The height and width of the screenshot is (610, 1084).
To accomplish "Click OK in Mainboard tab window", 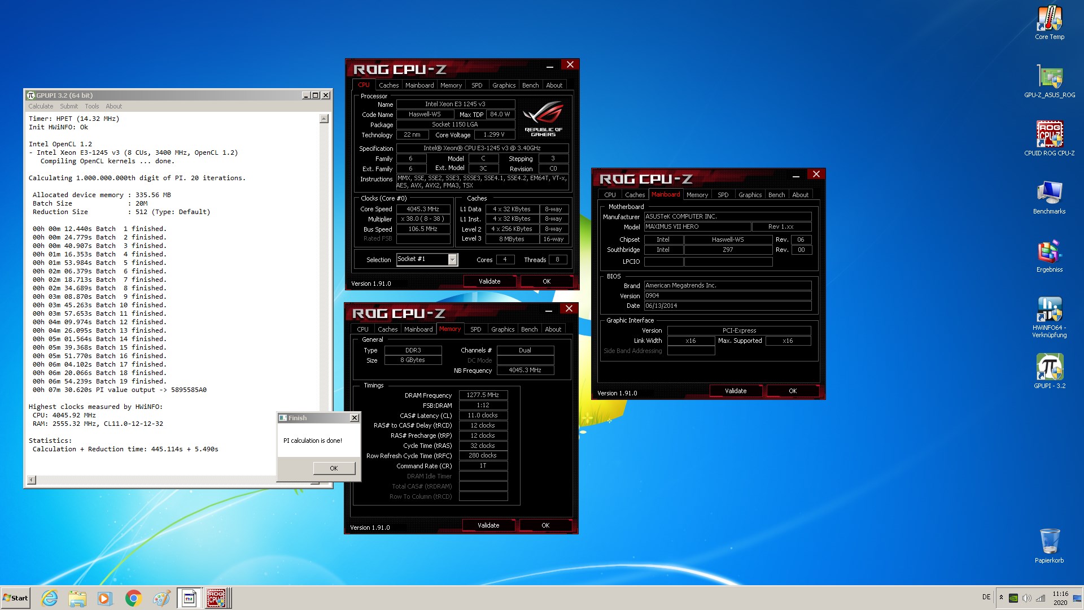I will coord(793,391).
